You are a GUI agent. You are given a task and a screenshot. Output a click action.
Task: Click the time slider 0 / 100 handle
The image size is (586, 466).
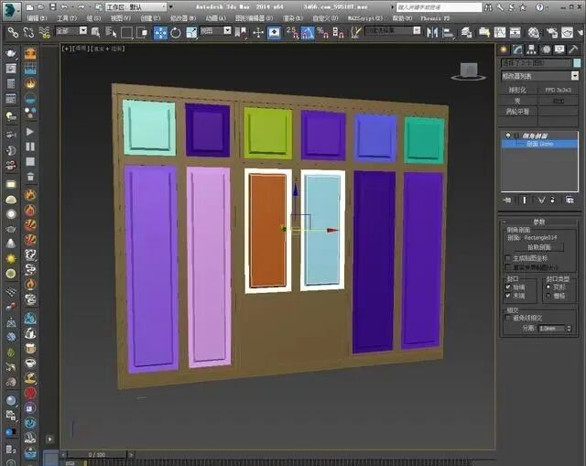click(97, 454)
